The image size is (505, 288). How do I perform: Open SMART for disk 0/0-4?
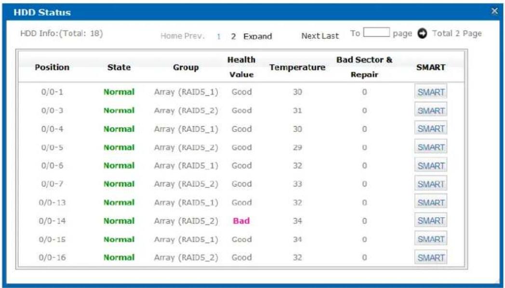click(x=431, y=129)
